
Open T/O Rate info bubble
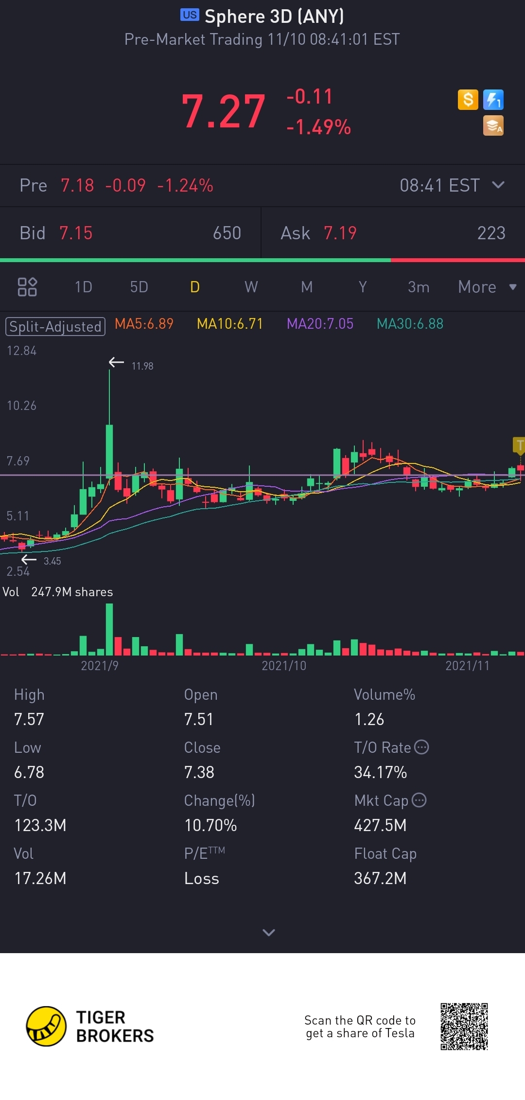pyautogui.click(x=421, y=747)
